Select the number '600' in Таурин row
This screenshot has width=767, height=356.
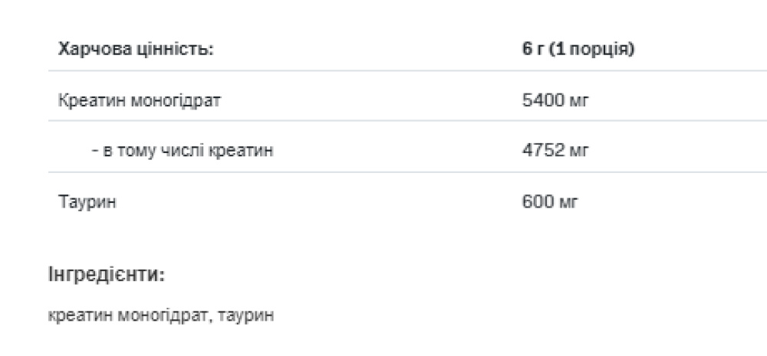(535, 202)
